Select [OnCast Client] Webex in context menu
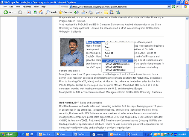Image resolution: width=189 pixels, height=137 pixels. [118, 70]
